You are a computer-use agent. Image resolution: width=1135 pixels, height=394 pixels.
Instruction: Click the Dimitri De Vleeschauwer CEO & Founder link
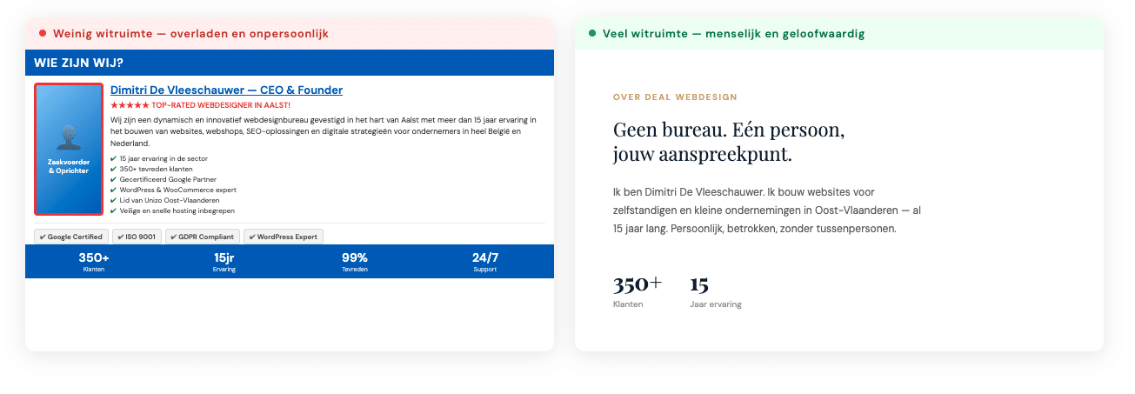(226, 90)
